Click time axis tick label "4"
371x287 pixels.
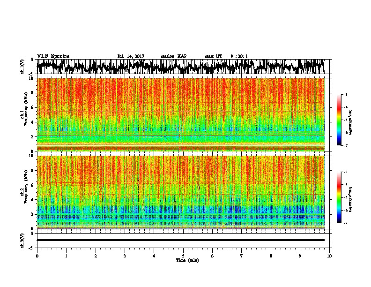[x=154, y=256]
